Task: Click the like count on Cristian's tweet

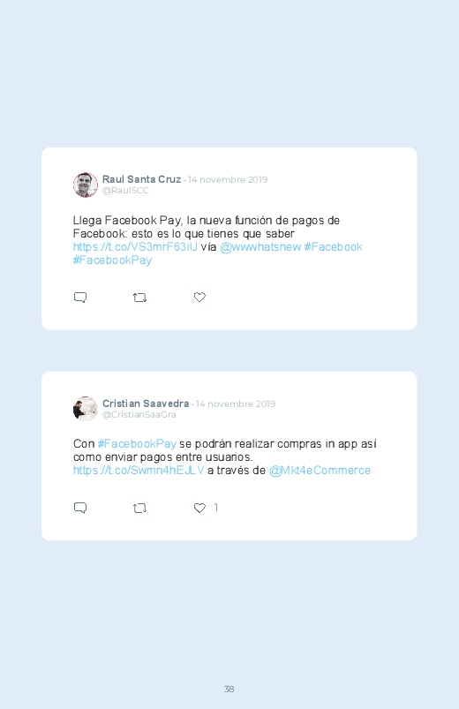Action: pyautogui.click(x=216, y=508)
